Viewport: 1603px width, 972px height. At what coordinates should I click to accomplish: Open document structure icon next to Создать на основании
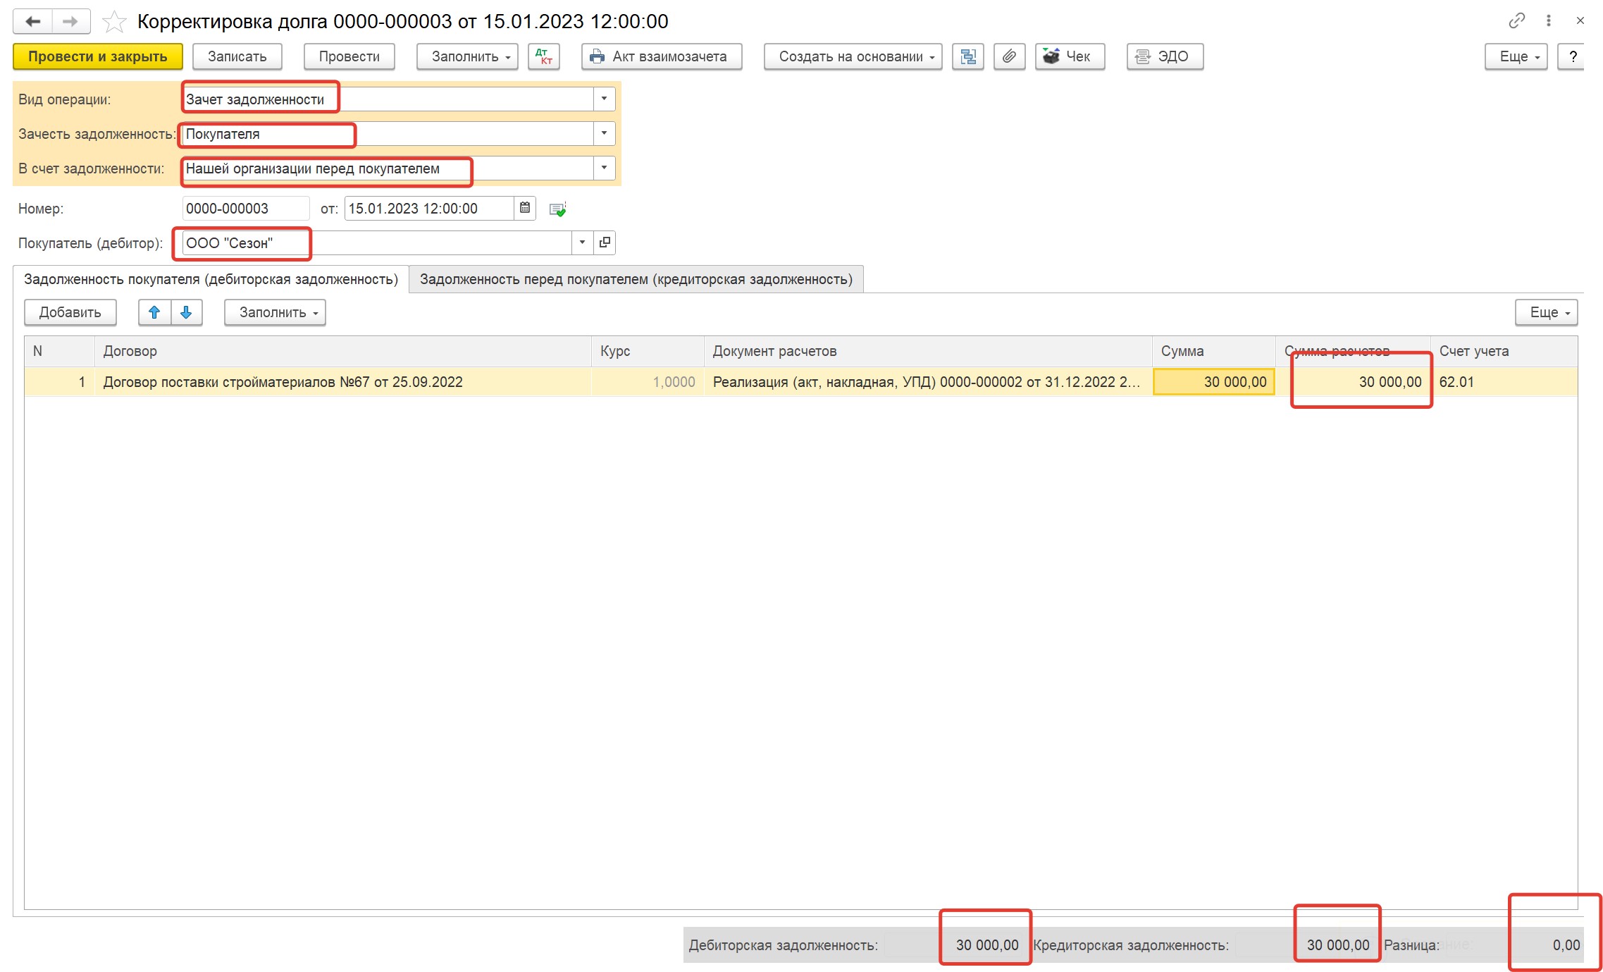point(967,56)
